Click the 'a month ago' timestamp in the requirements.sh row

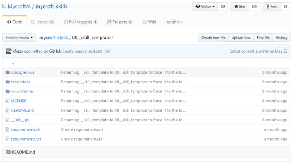(276, 130)
